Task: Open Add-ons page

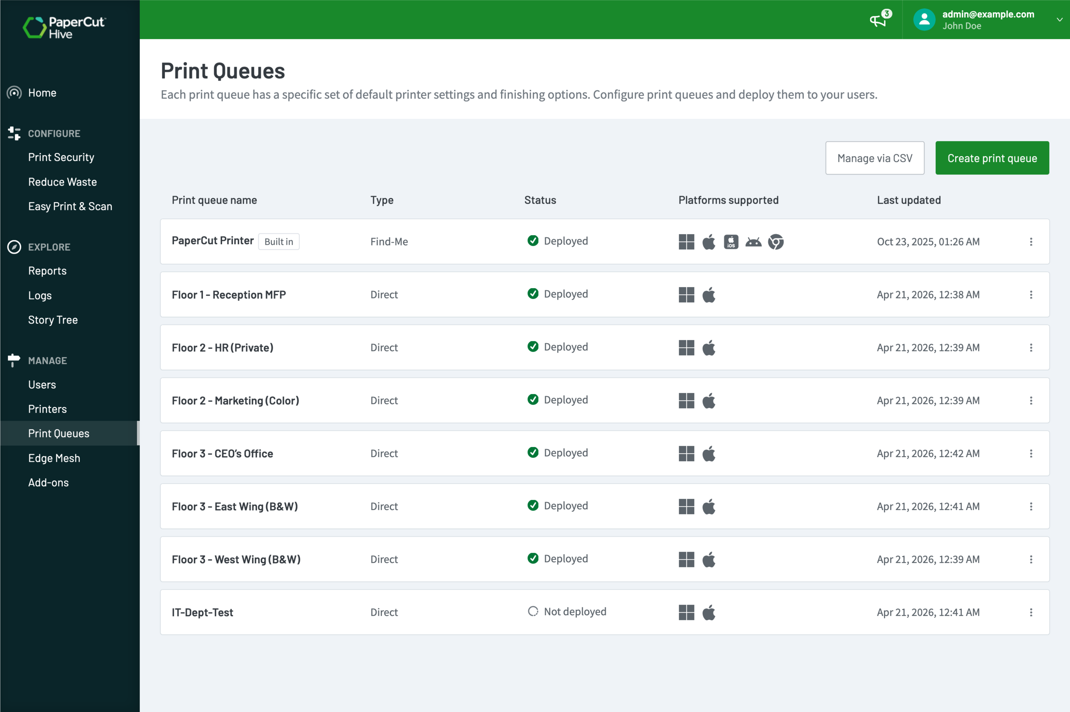Action: 48,483
